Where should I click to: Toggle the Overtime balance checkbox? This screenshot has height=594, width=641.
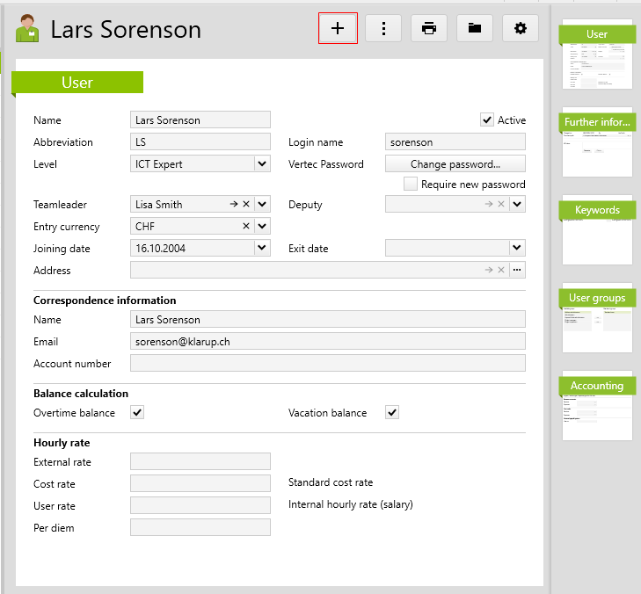137,413
